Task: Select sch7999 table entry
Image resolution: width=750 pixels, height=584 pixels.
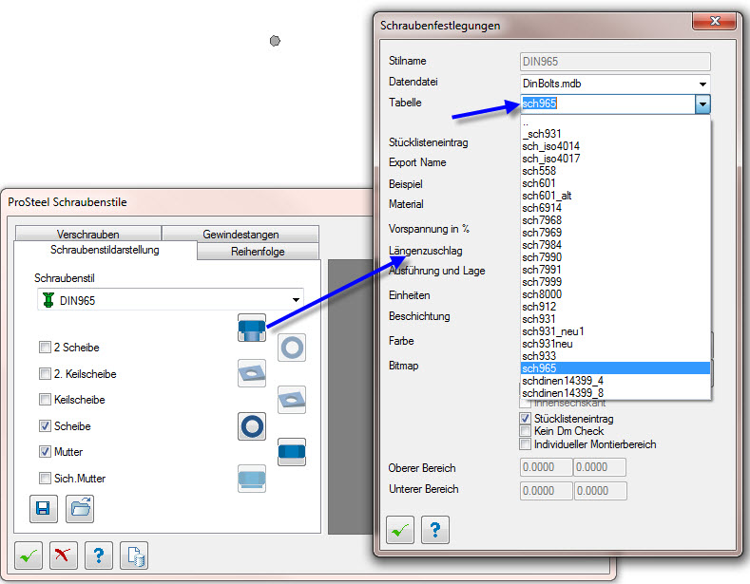Action: tap(615, 282)
